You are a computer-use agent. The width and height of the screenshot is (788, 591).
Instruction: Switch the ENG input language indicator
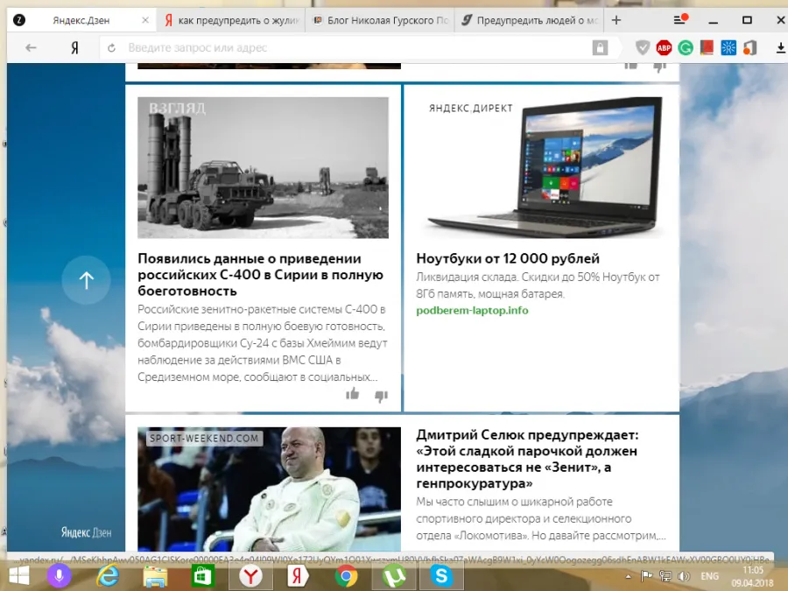pyautogui.click(x=709, y=576)
